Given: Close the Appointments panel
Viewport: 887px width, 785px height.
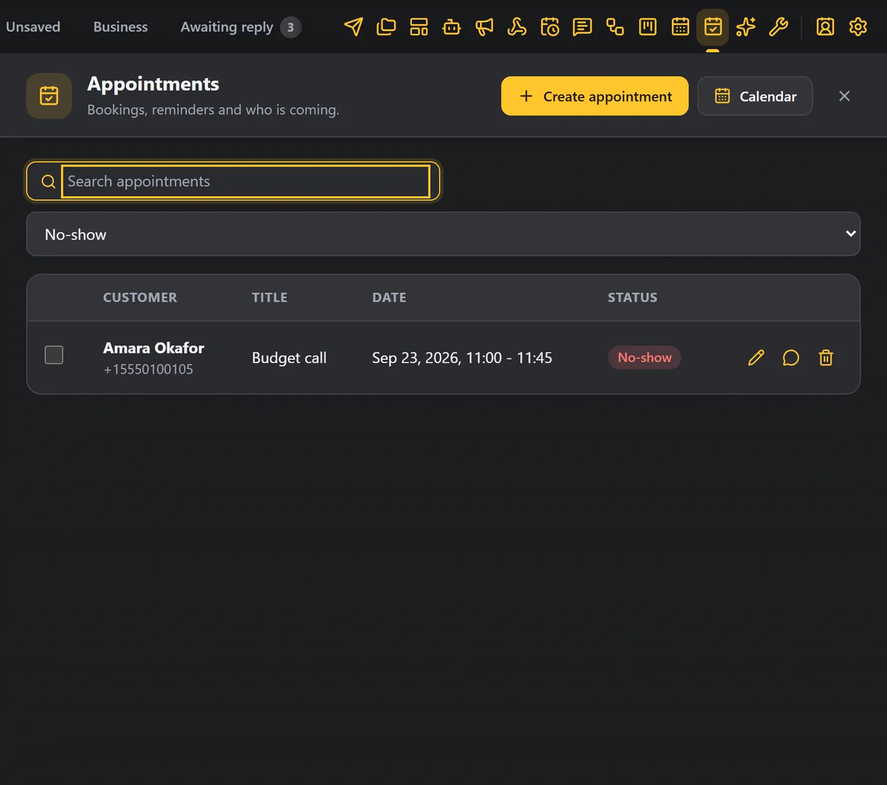Looking at the screenshot, I should click(845, 96).
